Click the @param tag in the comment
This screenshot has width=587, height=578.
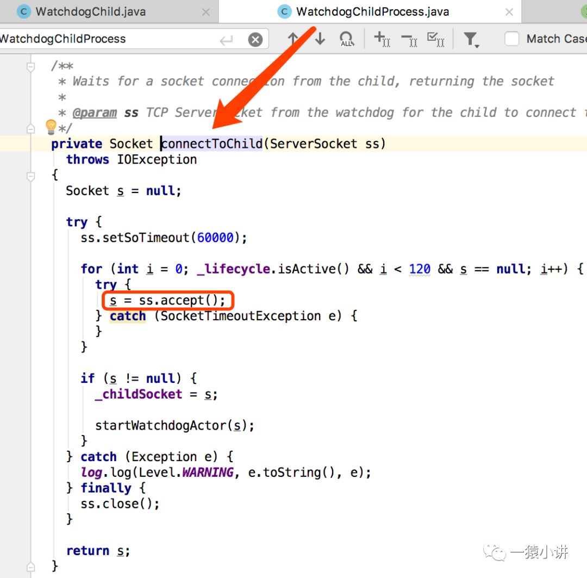click(x=95, y=113)
